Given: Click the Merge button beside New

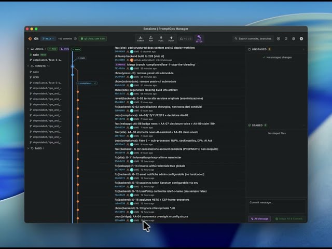Looking at the screenshot, I should (x=64, y=49).
